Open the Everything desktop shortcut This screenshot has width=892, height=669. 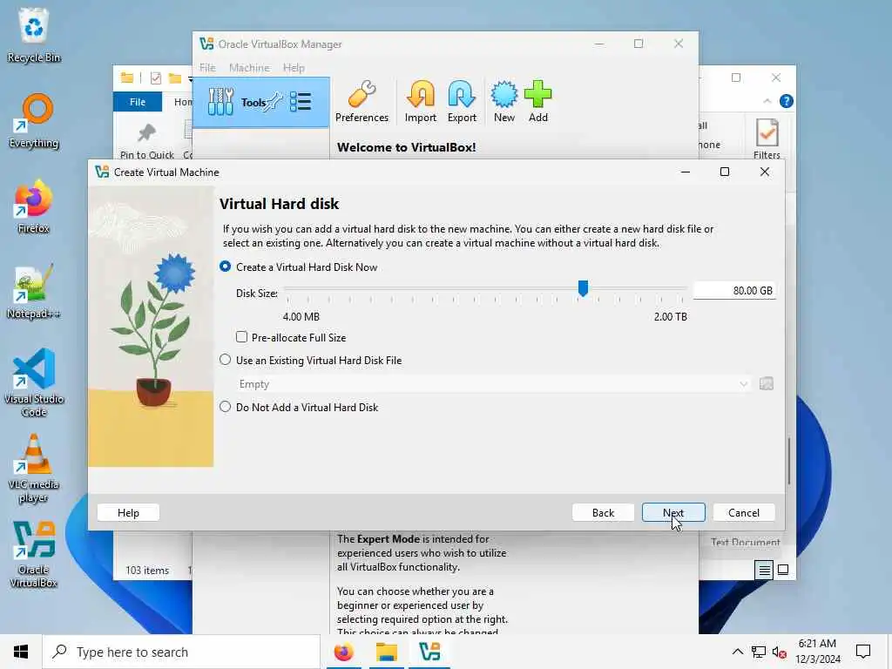point(34,120)
